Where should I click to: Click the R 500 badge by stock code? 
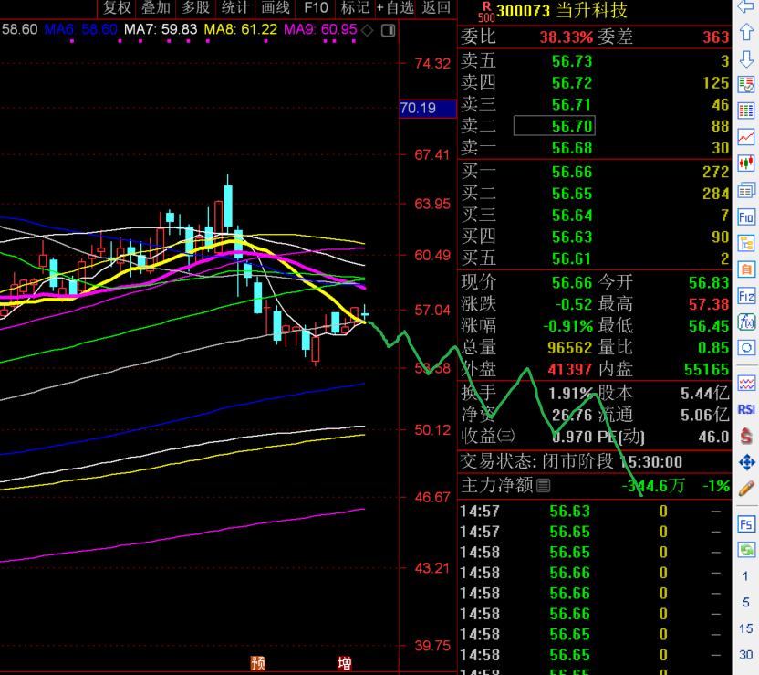[486, 12]
